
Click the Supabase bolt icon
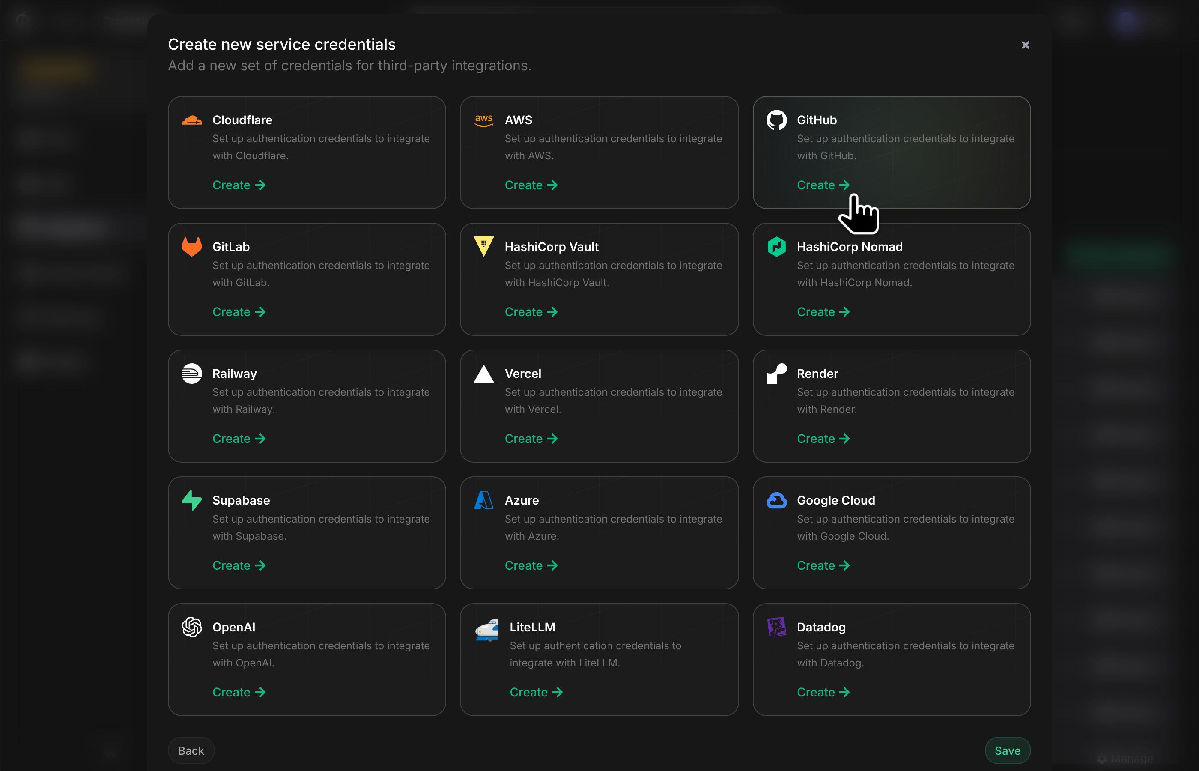[x=192, y=500]
